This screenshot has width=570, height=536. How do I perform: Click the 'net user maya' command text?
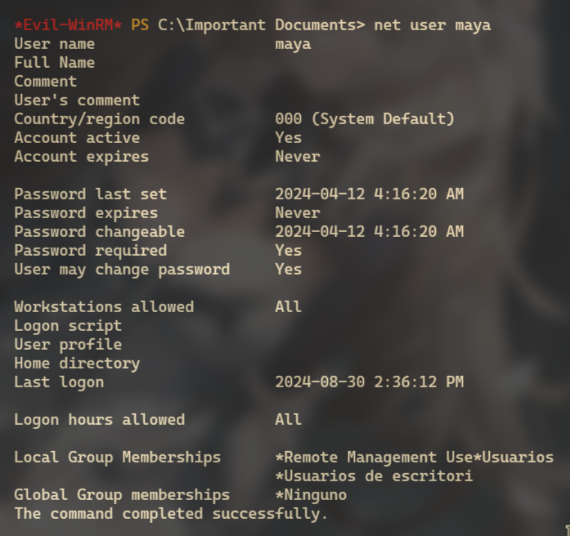tap(433, 26)
